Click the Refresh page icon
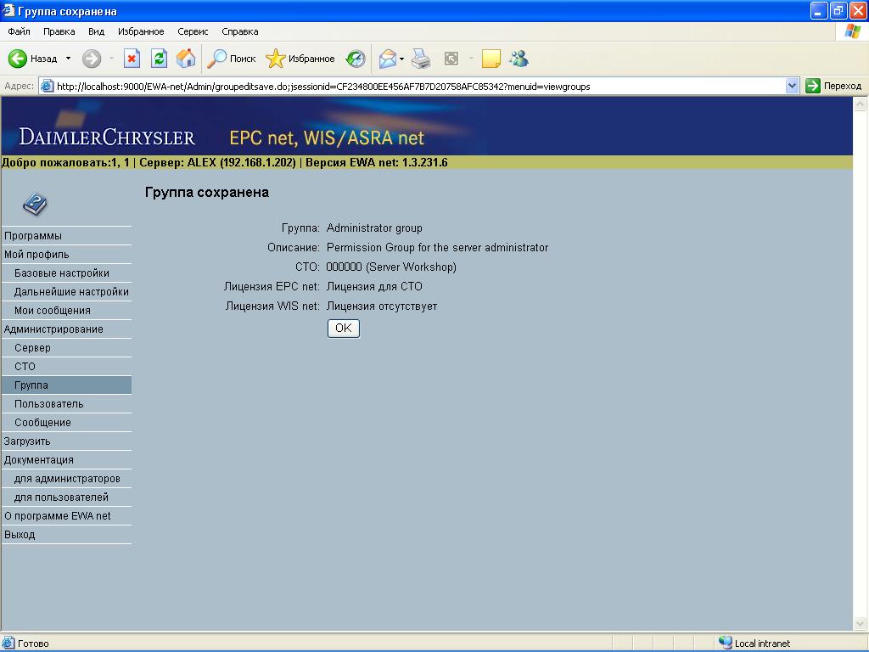This screenshot has height=652, width=869. (159, 59)
